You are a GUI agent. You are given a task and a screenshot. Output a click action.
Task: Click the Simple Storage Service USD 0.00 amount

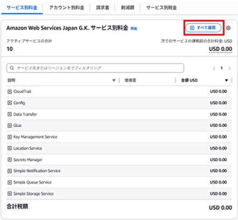coord(219,194)
